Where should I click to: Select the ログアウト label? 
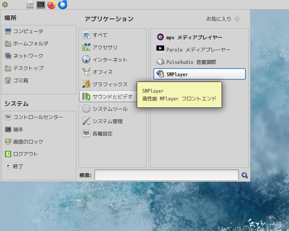pyautogui.click(x=25, y=154)
